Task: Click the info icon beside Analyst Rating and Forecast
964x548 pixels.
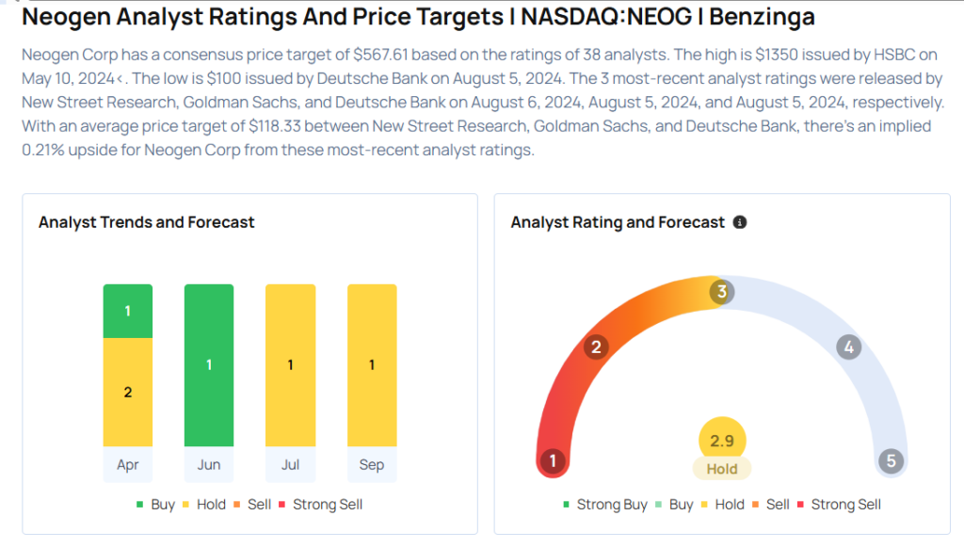Action: coord(740,222)
